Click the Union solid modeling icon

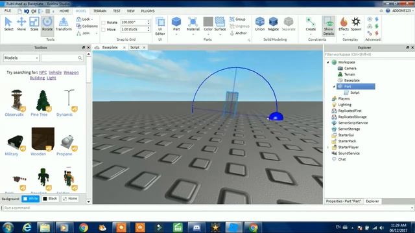[259, 24]
